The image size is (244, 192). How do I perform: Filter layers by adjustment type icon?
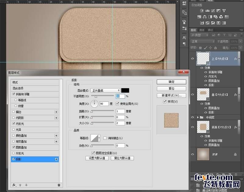(x=219, y=35)
